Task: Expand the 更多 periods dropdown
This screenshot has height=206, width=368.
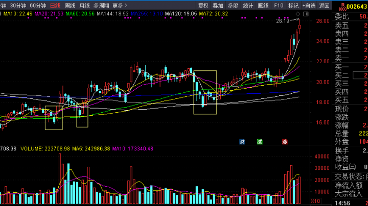Action: tap(120, 6)
